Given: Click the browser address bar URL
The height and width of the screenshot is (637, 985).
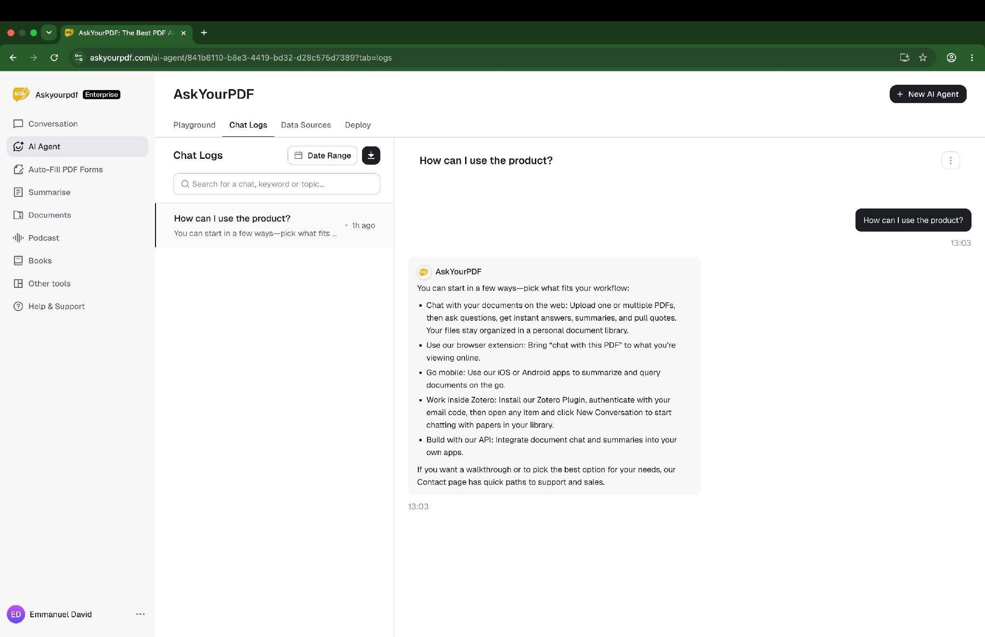Looking at the screenshot, I should click(241, 58).
